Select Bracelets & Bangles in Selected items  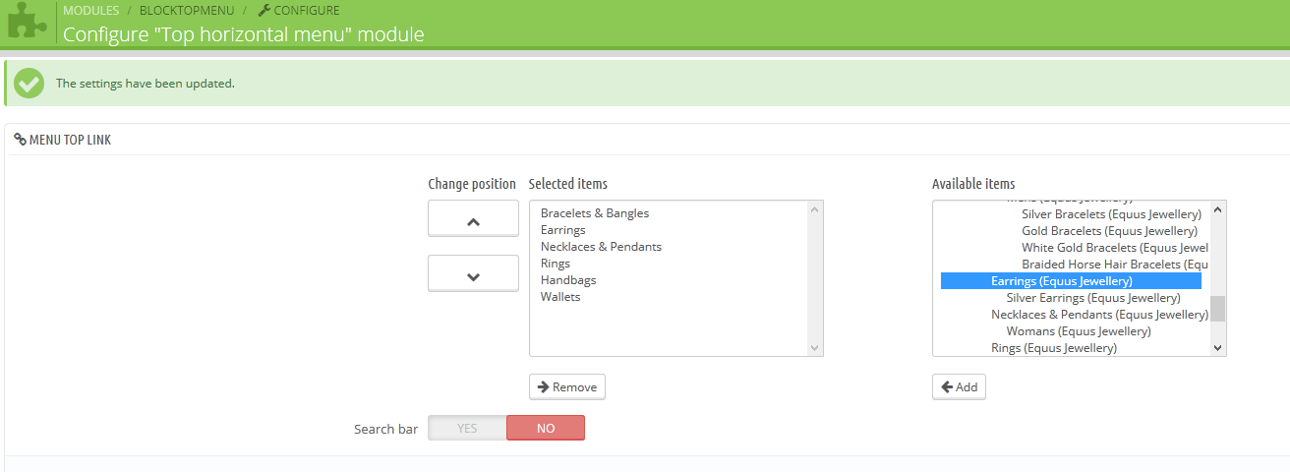pyautogui.click(x=595, y=213)
